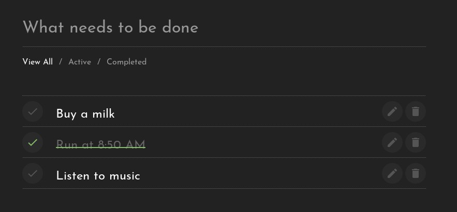Switch to the View All filter
This screenshot has width=457, height=212.
(38, 62)
